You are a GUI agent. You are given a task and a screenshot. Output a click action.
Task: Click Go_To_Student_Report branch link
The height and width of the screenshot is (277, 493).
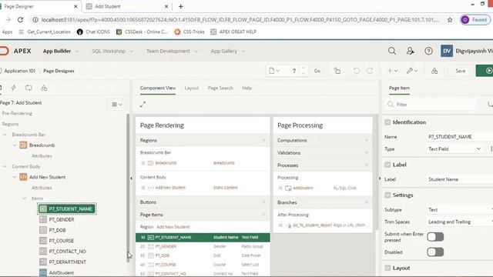tap(312, 225)
